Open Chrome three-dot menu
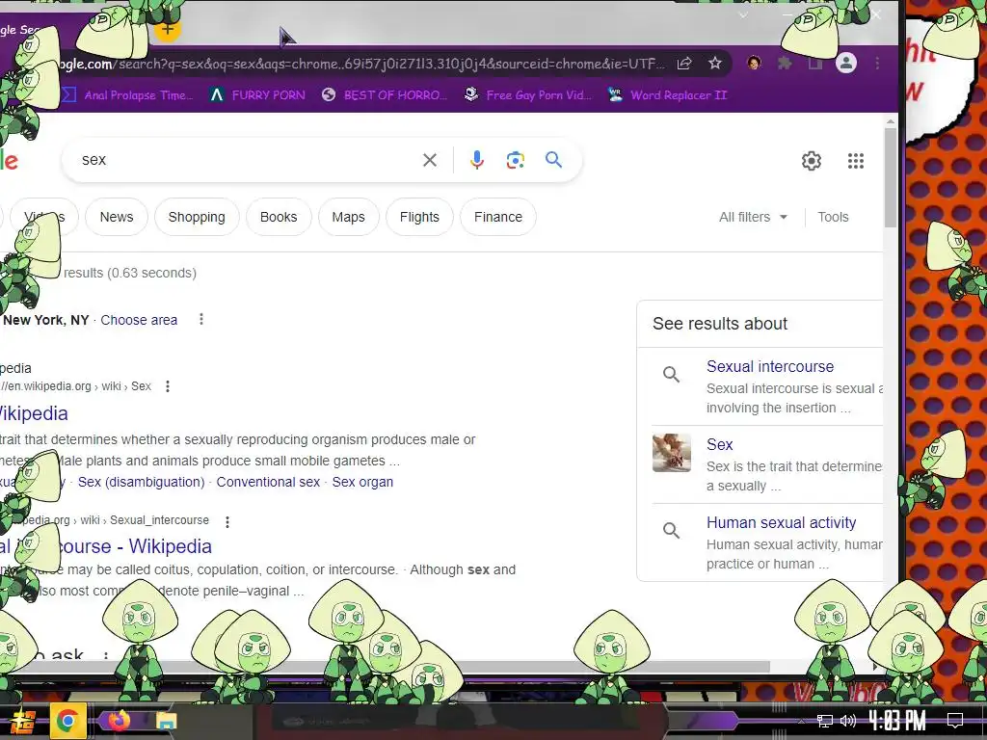The width and height of the screenshot is (987, 740). tap(877, 63)
